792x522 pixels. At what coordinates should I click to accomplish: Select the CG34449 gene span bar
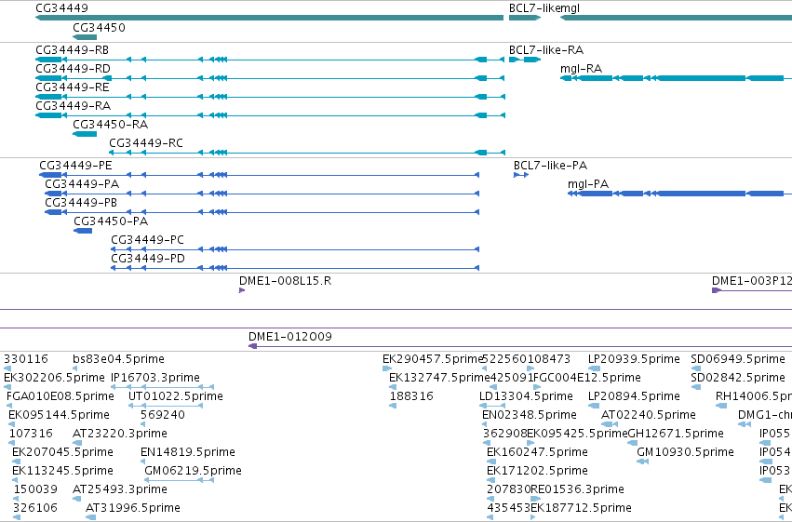(269, 19)
